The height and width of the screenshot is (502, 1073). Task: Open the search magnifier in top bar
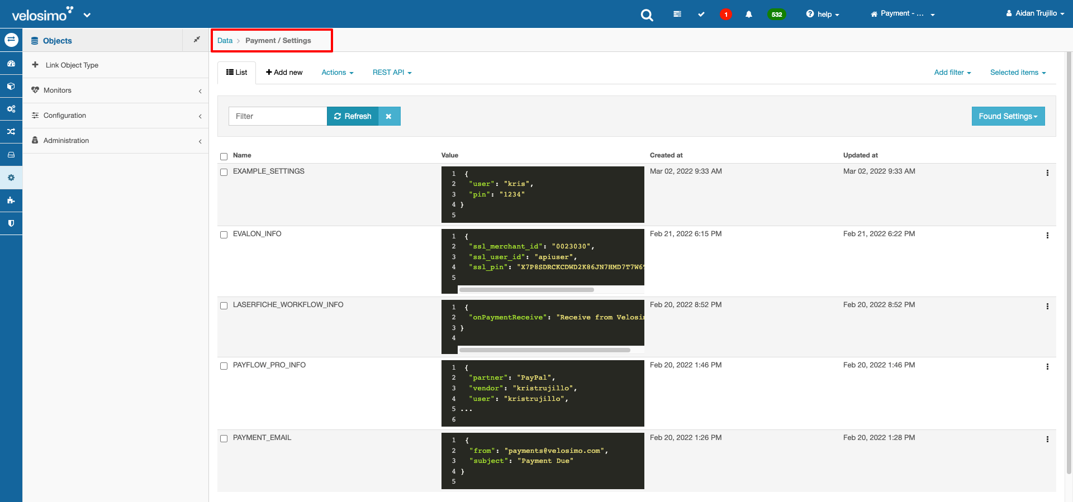click(x=647, y=15)
